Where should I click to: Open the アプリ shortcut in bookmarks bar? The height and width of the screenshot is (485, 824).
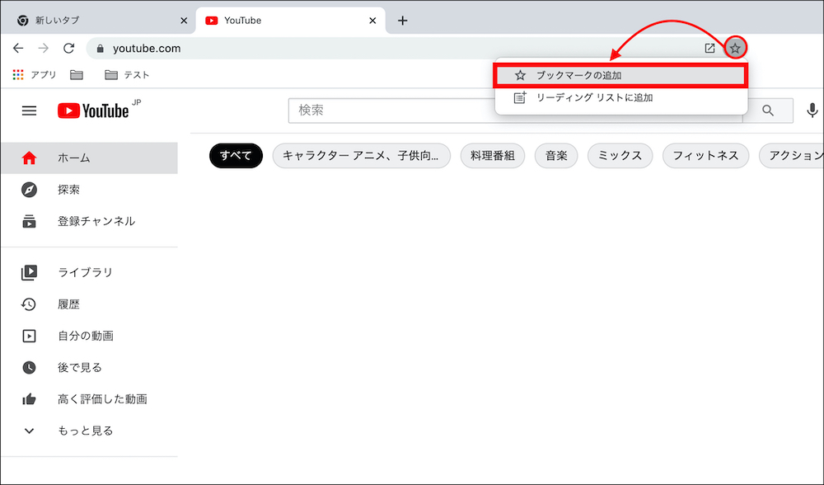click(x=35, y=75)
